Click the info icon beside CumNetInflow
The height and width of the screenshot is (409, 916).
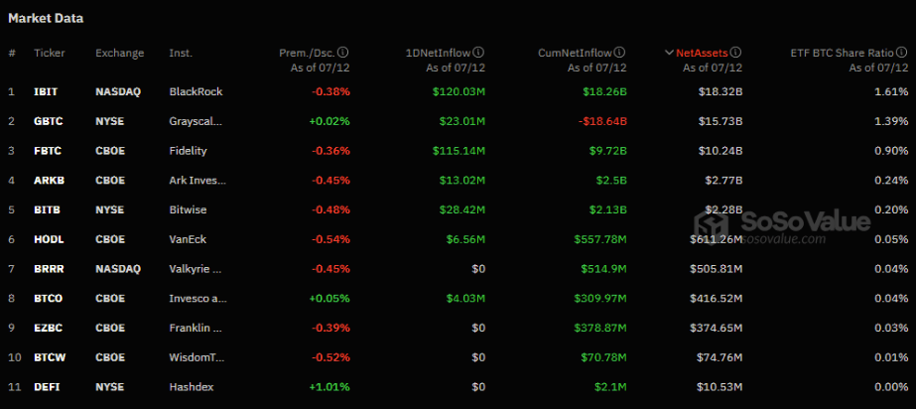coord(620,53)
